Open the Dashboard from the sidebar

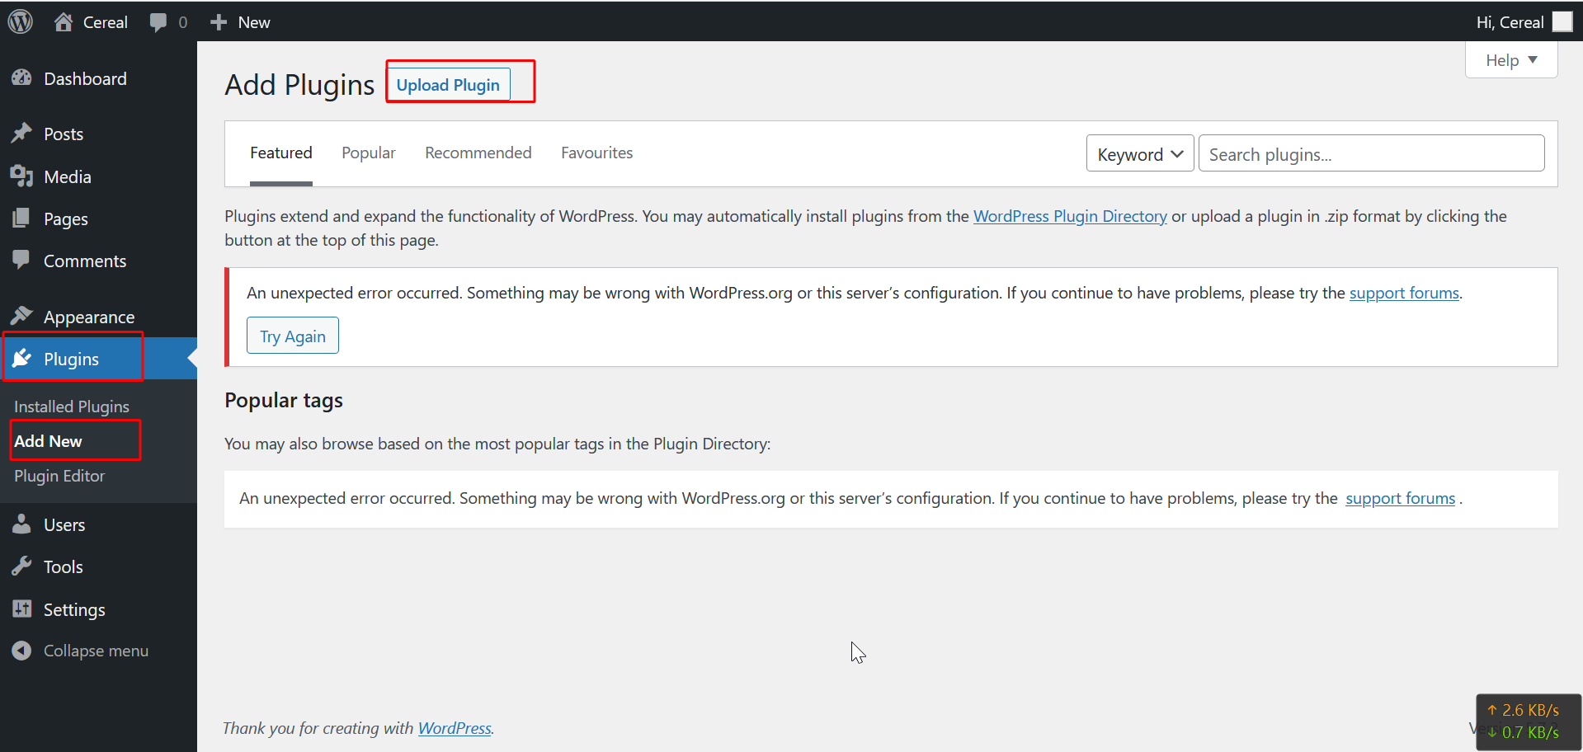(x=85, y=79)
